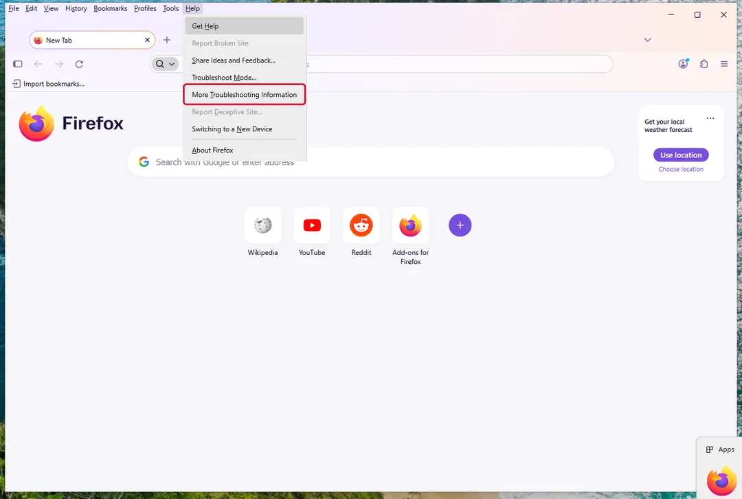Open the Bookmarks menu
The height and width of the screenshot is (499, 742).
(110, 8)
